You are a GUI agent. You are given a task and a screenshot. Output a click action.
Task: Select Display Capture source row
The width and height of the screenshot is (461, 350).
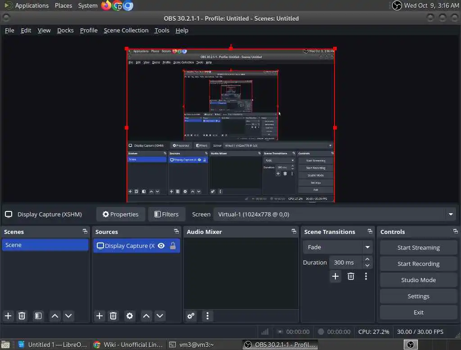[x=137, y=246]
